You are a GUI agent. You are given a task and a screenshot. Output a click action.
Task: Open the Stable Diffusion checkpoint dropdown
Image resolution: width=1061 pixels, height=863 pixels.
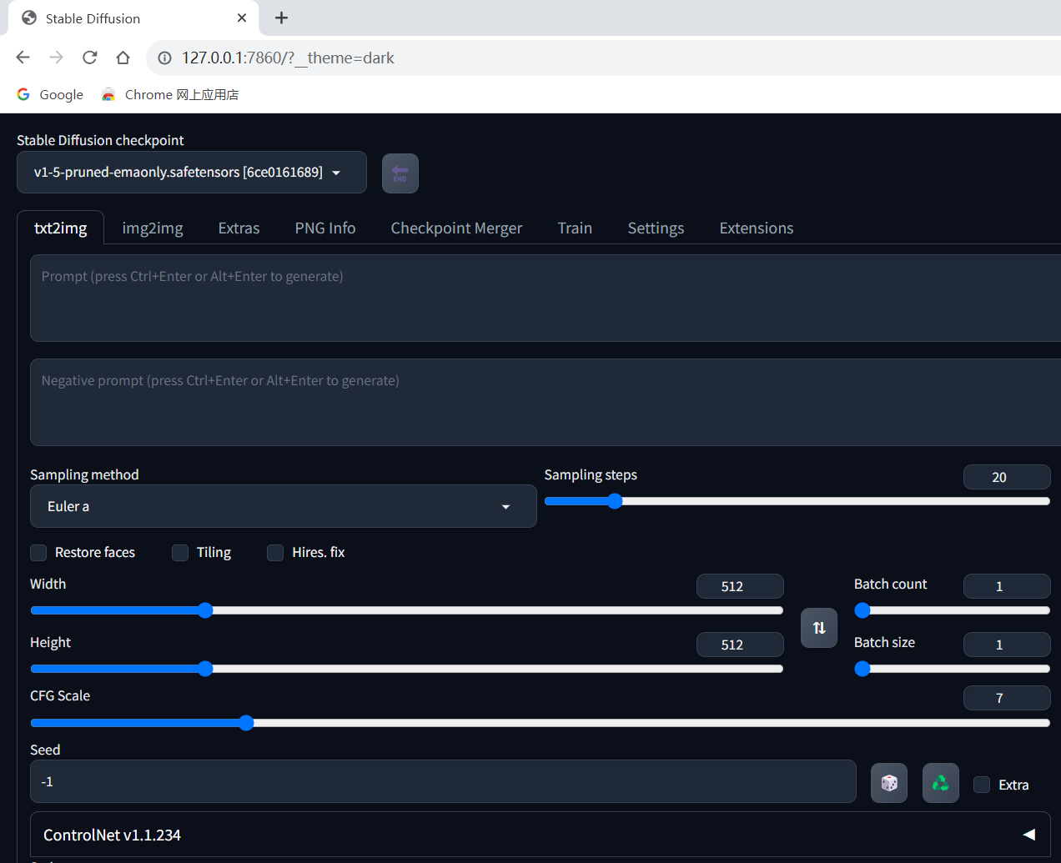point(192,172)
